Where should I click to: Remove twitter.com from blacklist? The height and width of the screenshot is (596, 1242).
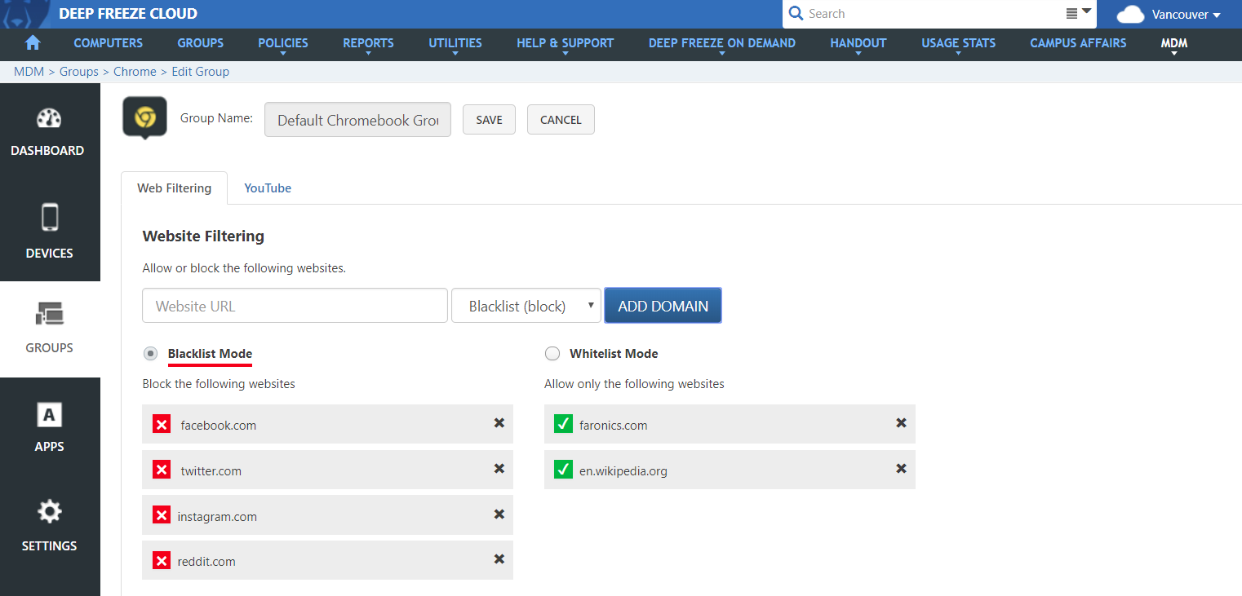[x=499, y=468]
